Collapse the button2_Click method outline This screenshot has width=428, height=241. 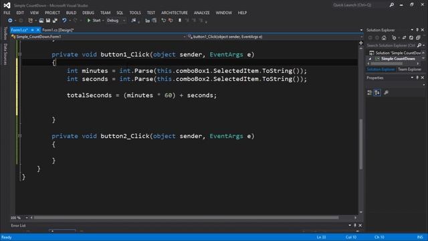[19, 135]
